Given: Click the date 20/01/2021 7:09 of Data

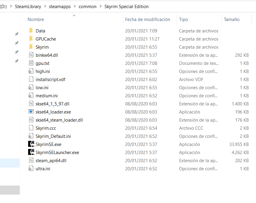Looking at the screenshot, I should coord(141,31).
